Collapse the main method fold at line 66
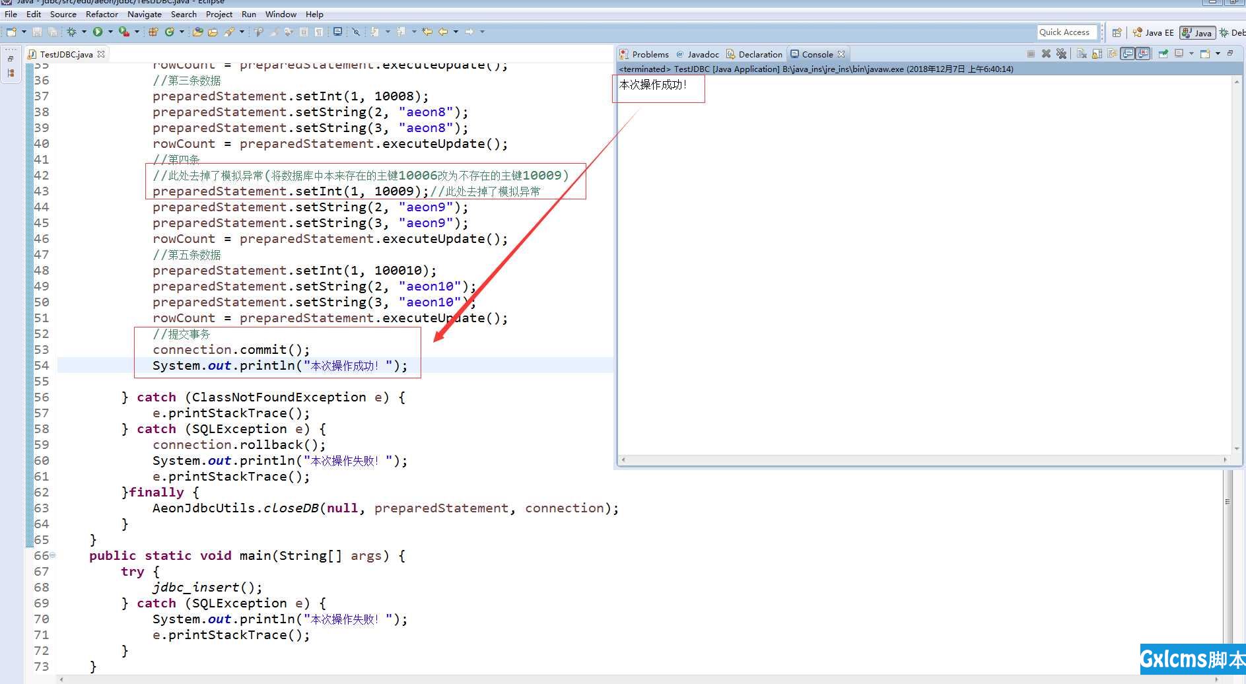This screenshot has width=1246, height=684. tap(53, 555)
